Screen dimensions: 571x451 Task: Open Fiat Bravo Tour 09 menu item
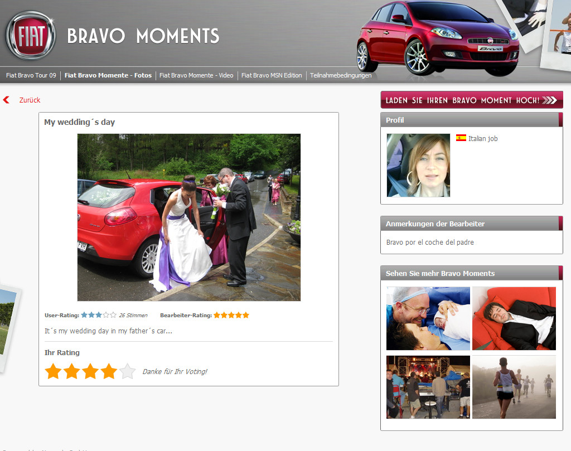coord(31,75)
